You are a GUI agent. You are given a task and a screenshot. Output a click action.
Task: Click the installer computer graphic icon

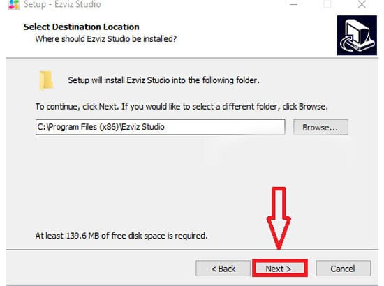(357, 36)
